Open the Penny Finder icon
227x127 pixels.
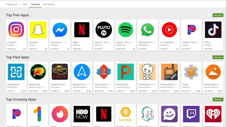(125, 72)
